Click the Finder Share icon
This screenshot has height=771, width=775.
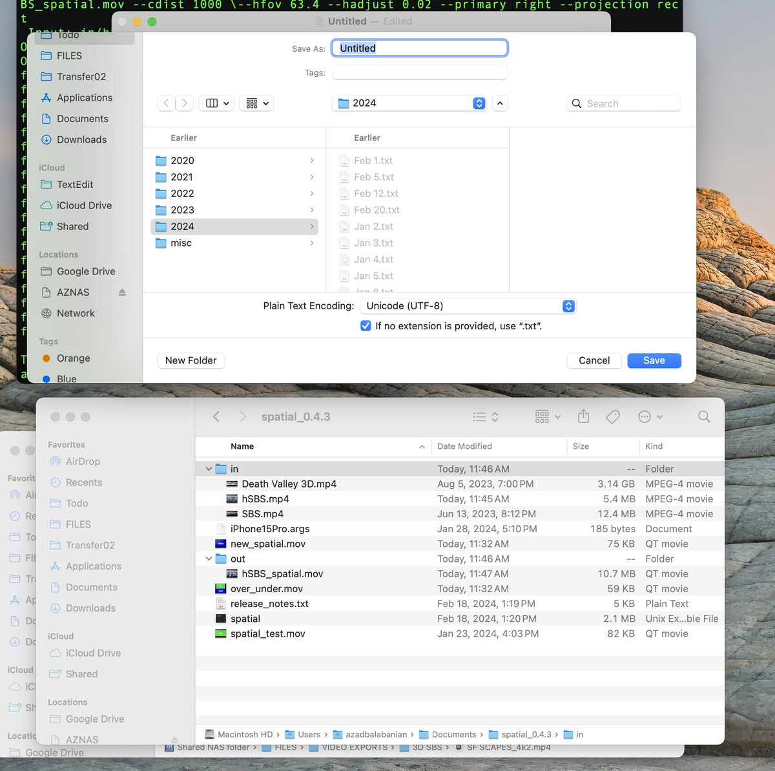583,416
